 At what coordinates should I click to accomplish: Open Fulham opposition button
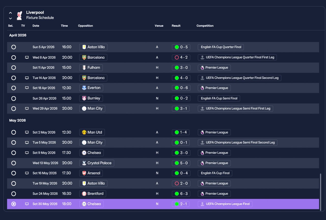pos(91,68)
